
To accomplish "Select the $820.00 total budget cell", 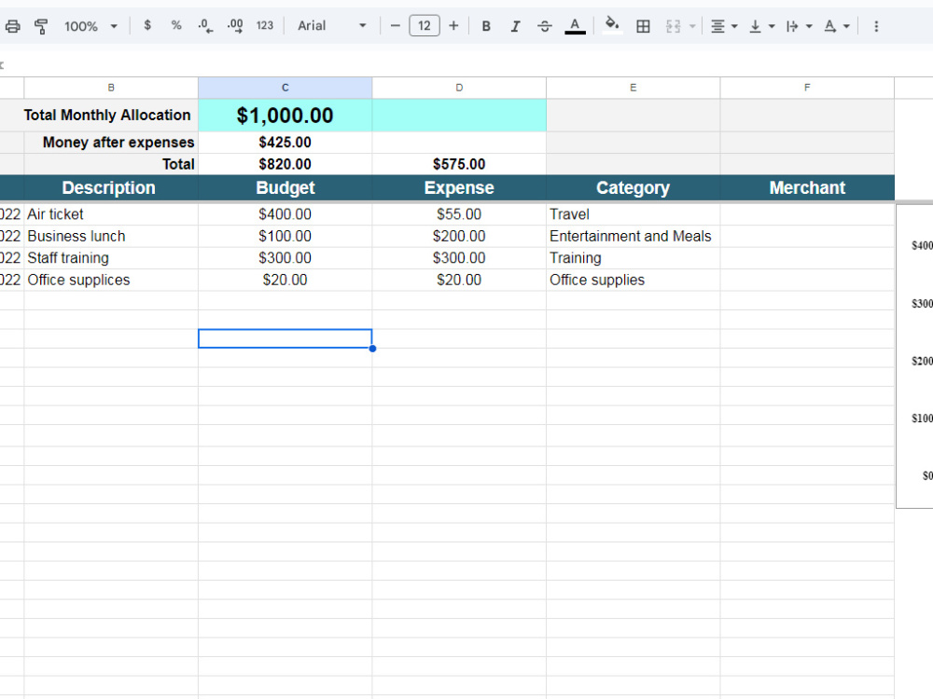I will pos(285,165).
